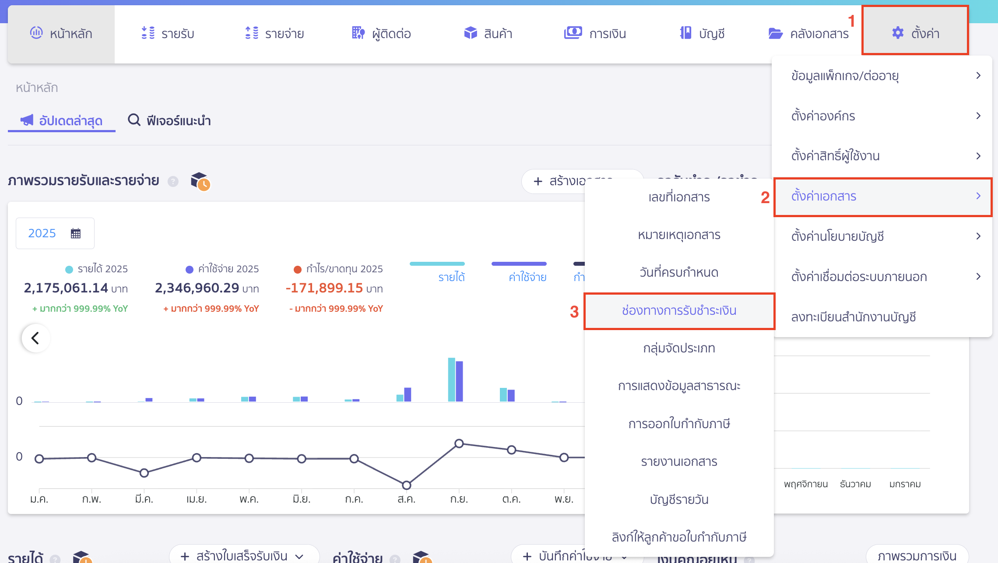Click the teal รายได้ 2025 color dot
Viewport: 998px width, 563px height.
tap(68, 269)
